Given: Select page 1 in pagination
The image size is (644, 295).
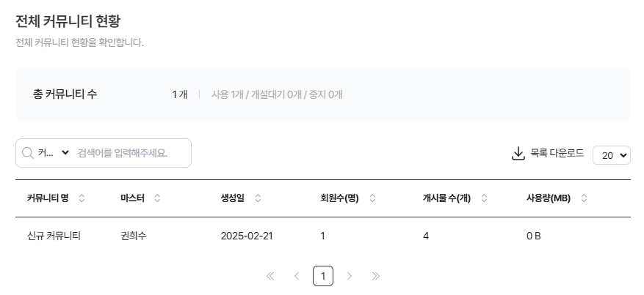Looking at the screenshot, I should click(323, 276).
